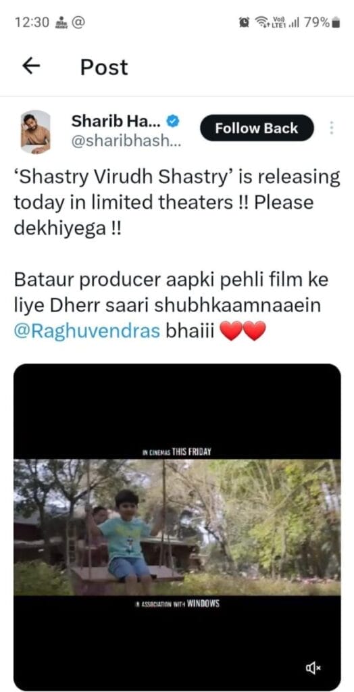Open Sharib Hashmi's profile picture
Image resolution: width=354 pixels, height=692 pixels.
(35, 132)
